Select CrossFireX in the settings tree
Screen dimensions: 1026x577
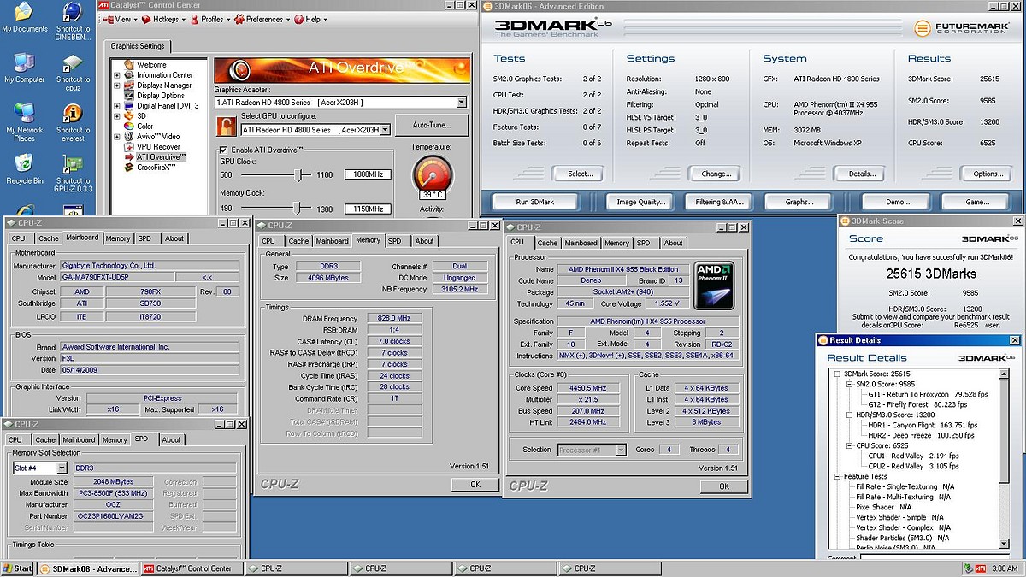[x=156, y=168]
